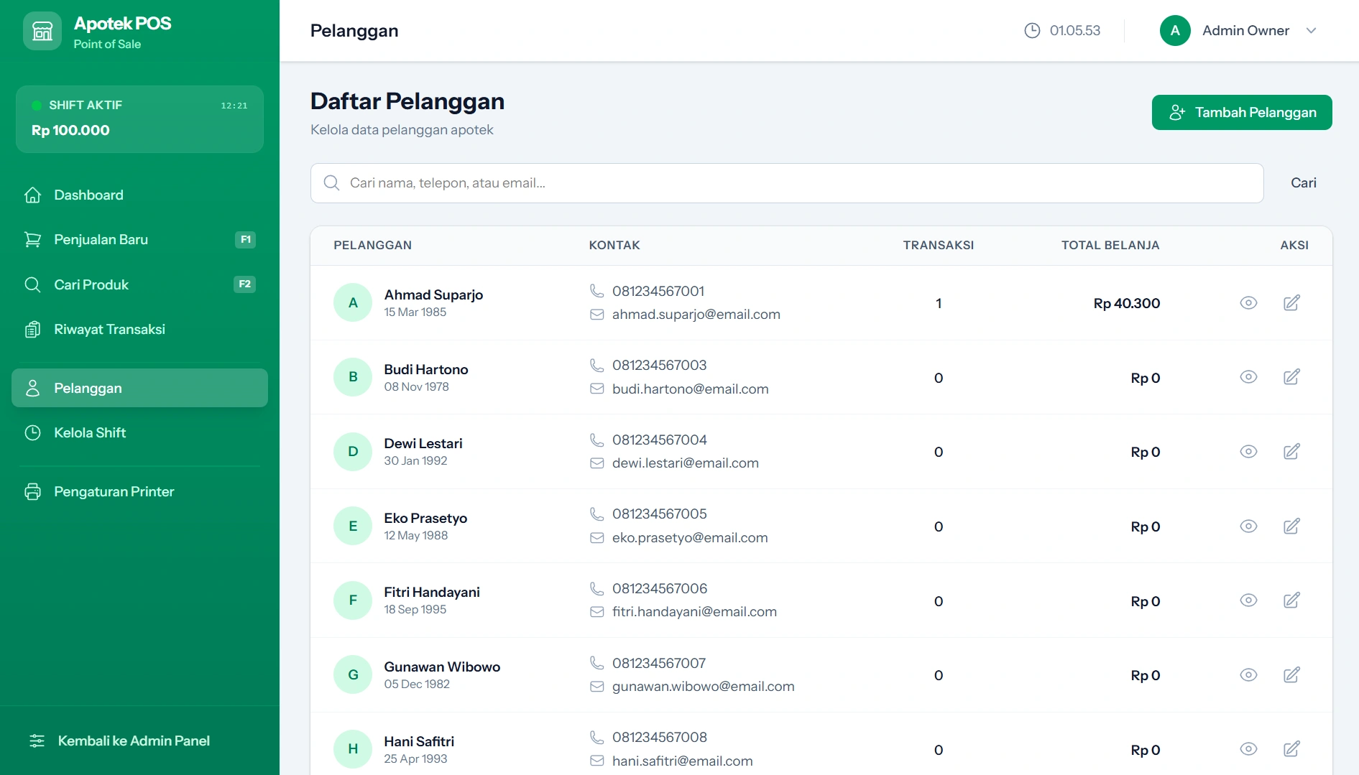View details of Gunawan Wibowo via eye icon
The height and width of the screenshot is (775, 1359).
[x=1248, y=675]
